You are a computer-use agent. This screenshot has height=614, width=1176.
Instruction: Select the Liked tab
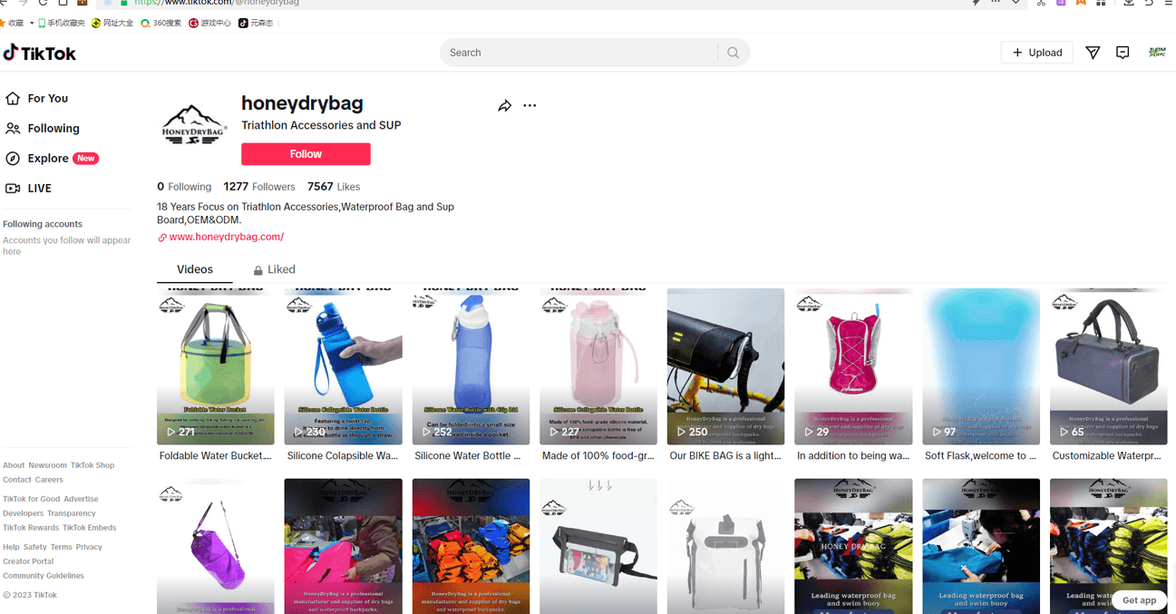(x=274, y=269)
